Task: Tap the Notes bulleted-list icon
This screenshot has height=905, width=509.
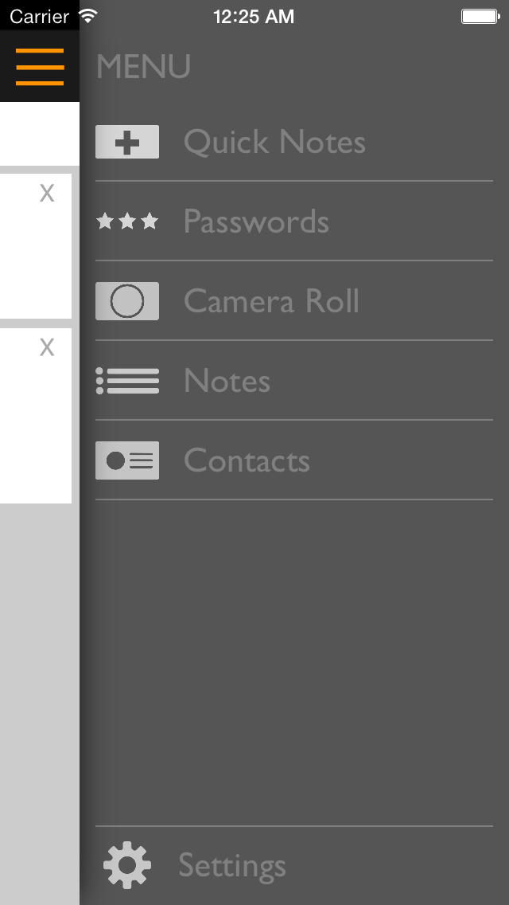Action: point(127,381)
